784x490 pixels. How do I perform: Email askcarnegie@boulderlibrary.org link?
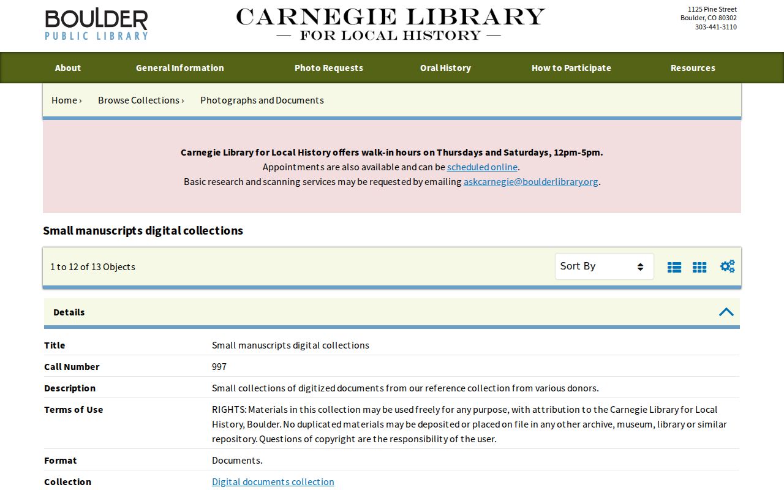tap(531, 182)
